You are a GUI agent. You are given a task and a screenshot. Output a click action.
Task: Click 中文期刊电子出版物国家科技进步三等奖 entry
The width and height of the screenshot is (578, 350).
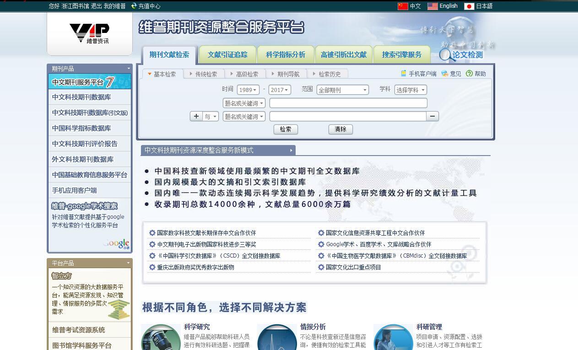point(206,244)
